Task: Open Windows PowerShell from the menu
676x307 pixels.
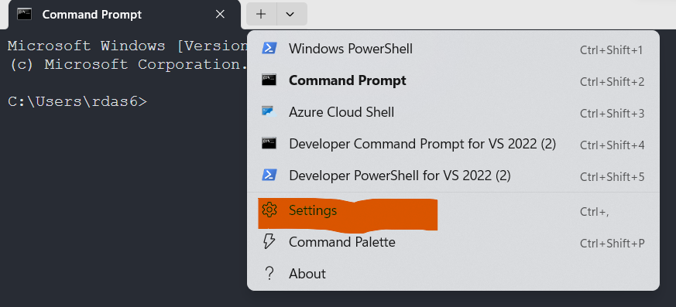Action: click(453, 49)
